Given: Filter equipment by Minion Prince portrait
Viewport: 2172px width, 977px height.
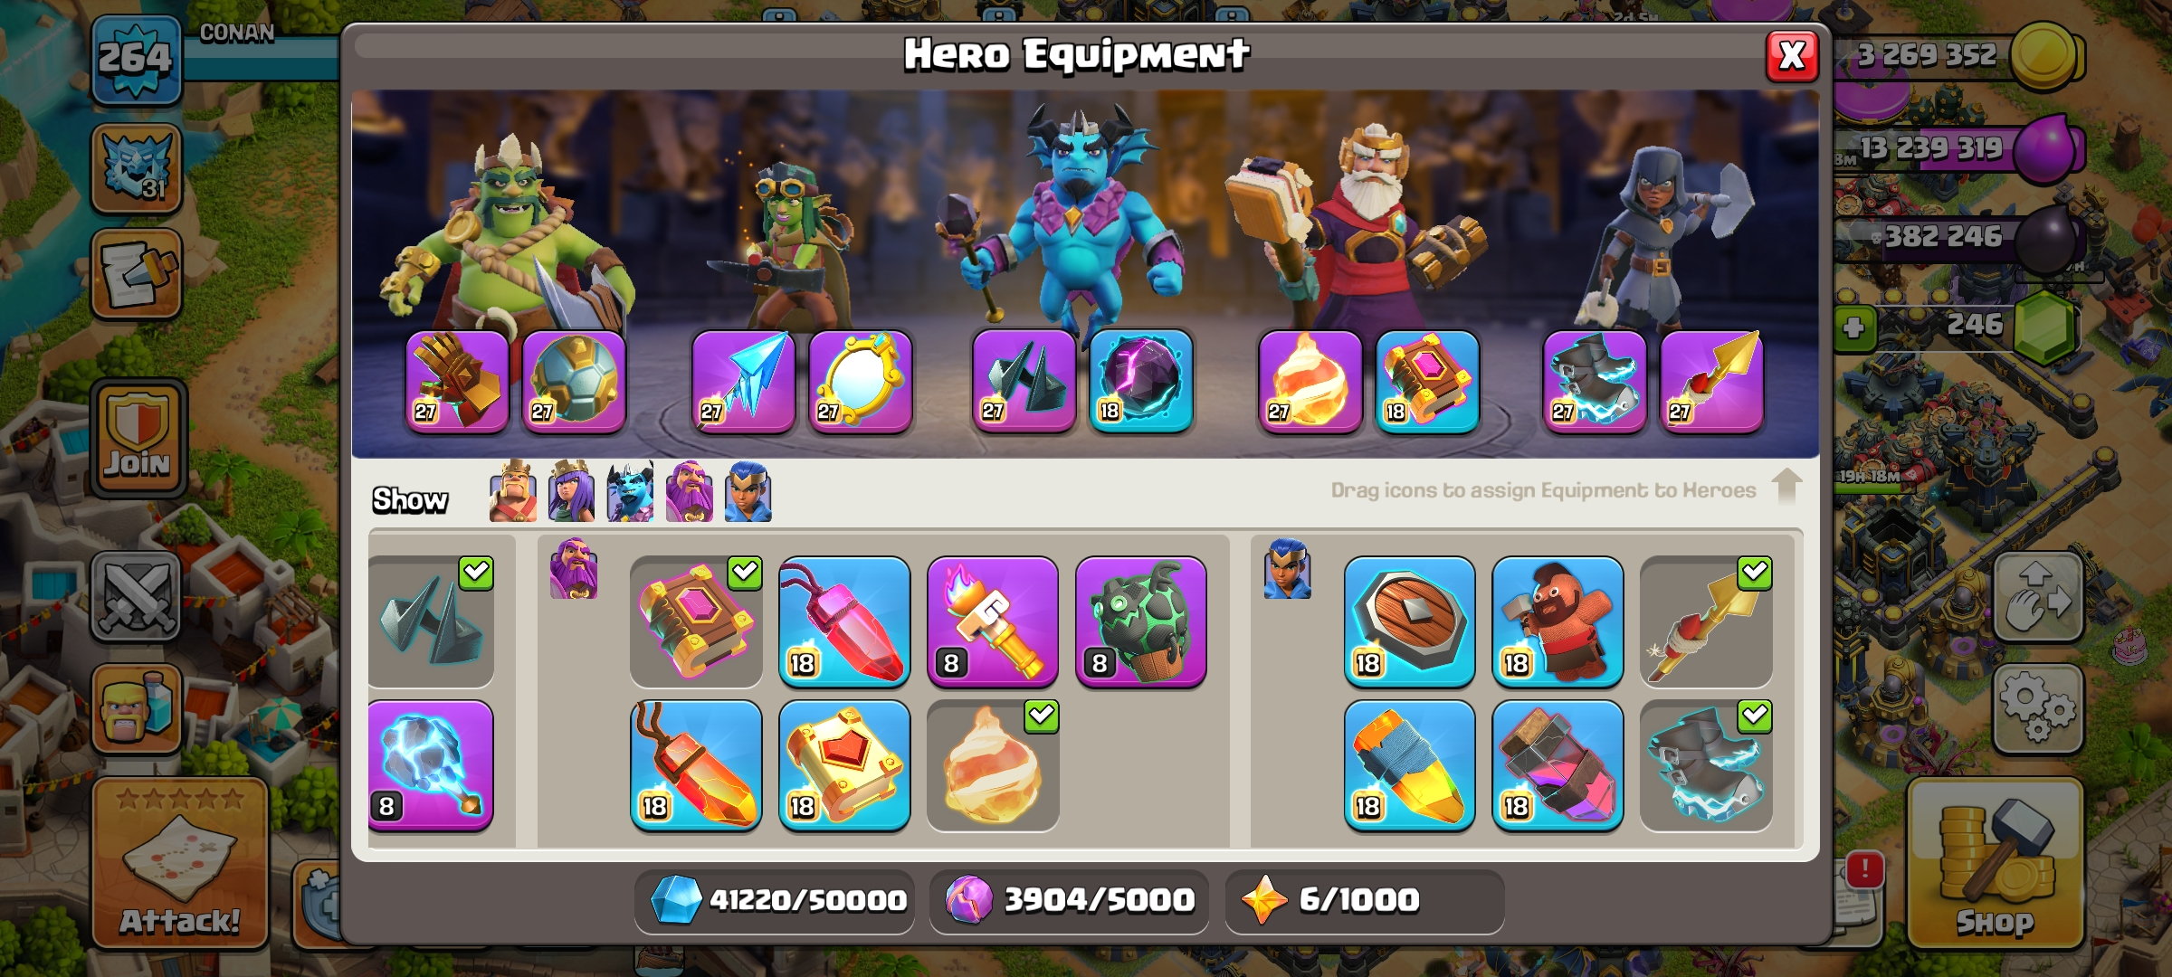Looking at the screenshot, I should point(630,491).
